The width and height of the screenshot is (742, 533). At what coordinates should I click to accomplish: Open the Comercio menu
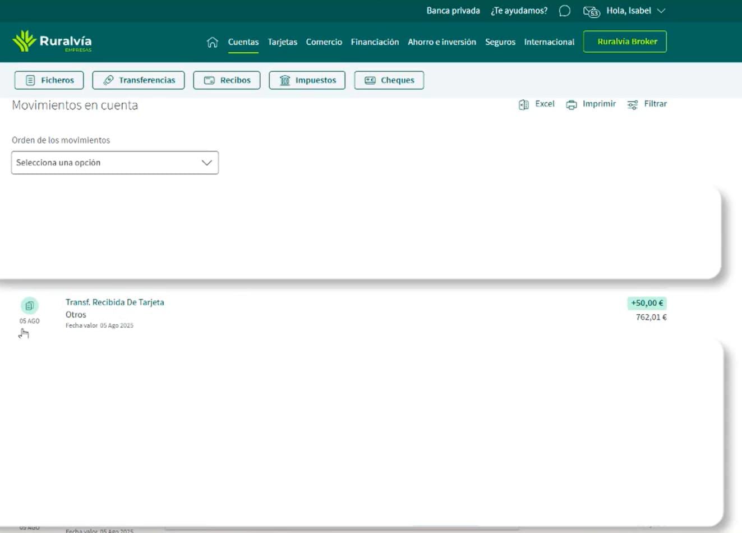coord(324,42)
